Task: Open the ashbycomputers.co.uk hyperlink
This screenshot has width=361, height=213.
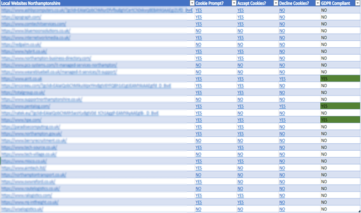Action: pyautogui.click(x=97, y=10)
